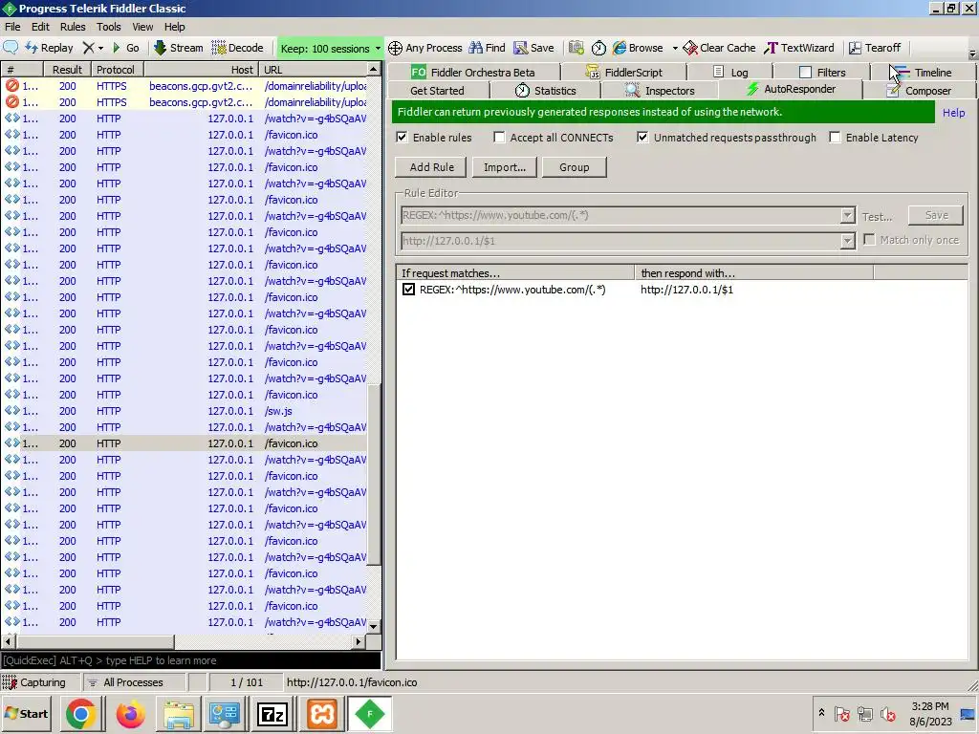Image resolution: width=979 pixels, height=734 pixels.
Task: Click the Remove (X) toolbar icon
Action: point(89,48)
